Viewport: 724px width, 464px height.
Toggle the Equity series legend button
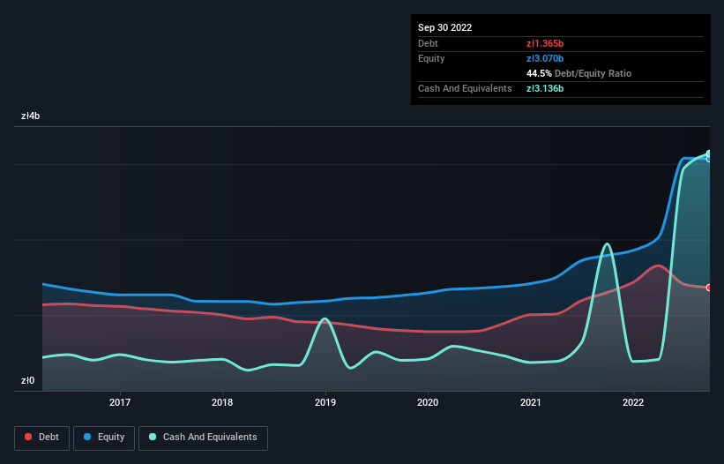pos(104,438)
